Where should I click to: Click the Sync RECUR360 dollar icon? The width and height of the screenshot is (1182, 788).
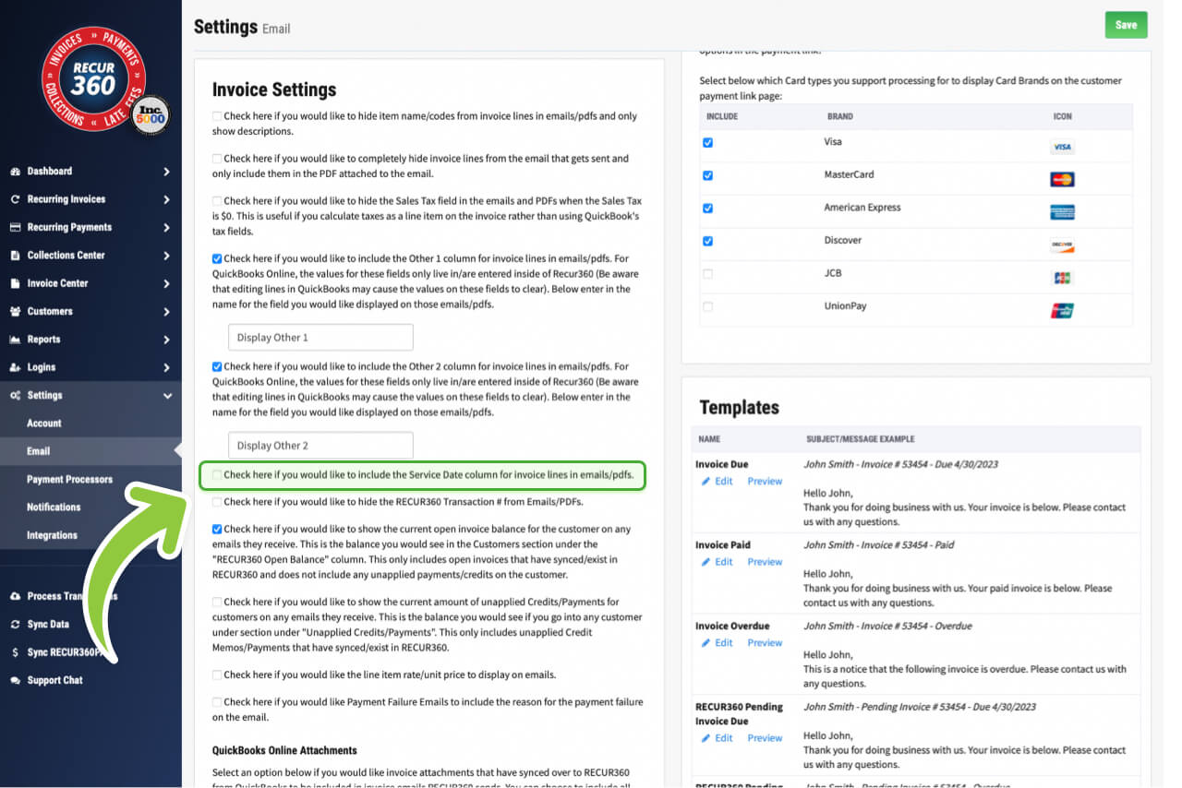[15, 652]
